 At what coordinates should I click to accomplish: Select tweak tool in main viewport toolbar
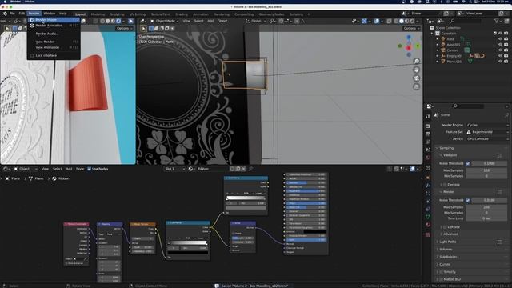coord(143,29)
